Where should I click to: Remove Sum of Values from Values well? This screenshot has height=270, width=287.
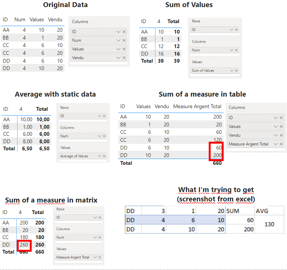236,70
